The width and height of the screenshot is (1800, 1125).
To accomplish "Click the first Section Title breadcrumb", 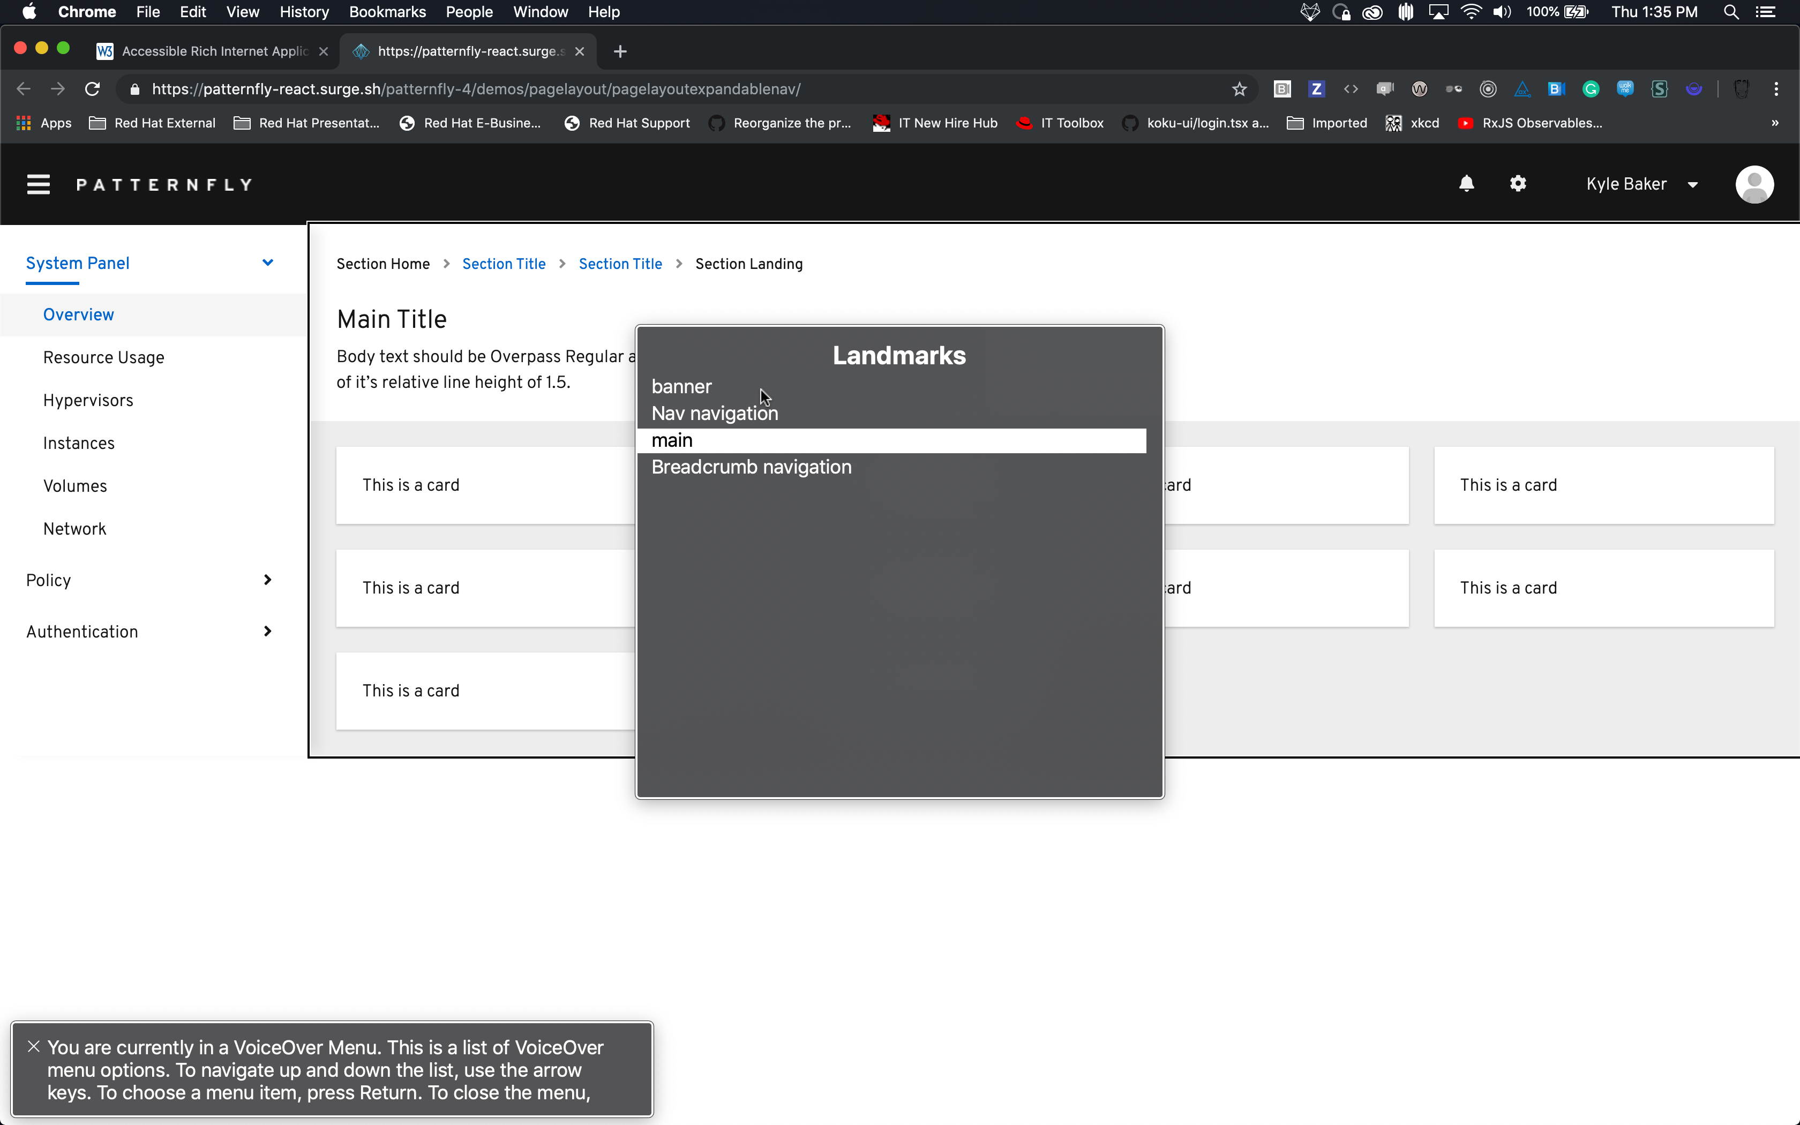I will (x=504, y=264).
